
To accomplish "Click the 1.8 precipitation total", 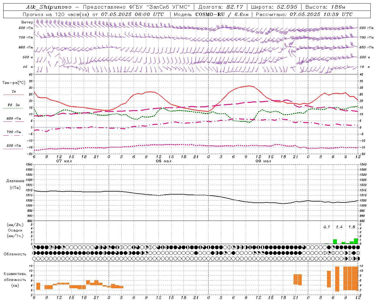I will pos(352,227).
